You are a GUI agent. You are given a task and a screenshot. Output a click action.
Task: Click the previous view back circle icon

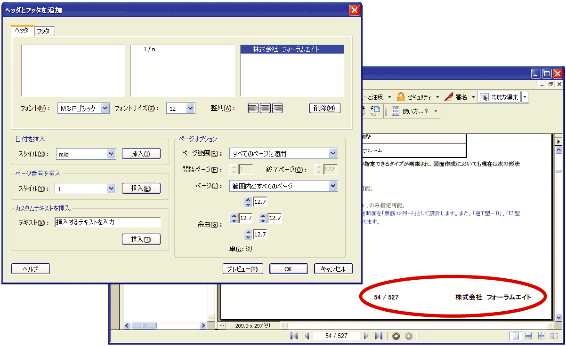pos(396,336)
